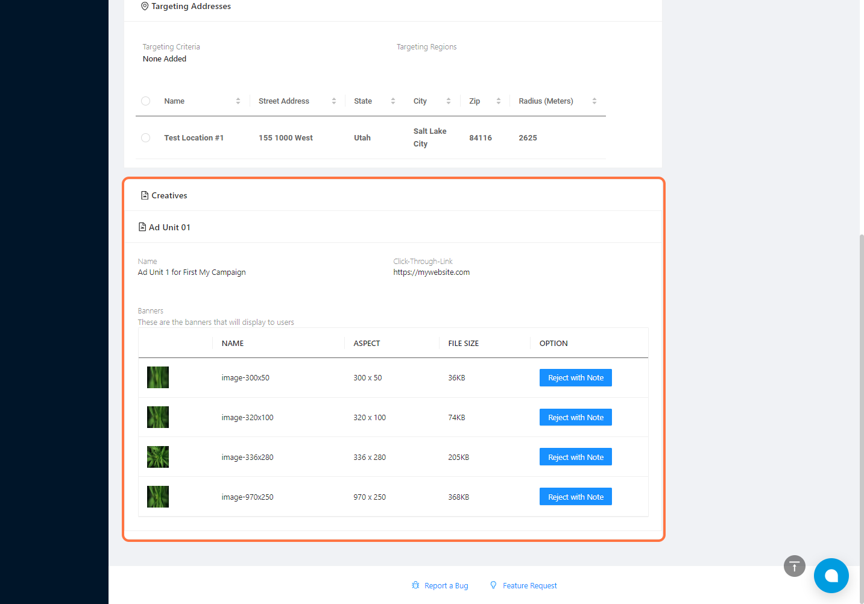The width and height of the screenshot is (864, 604).
Task: Click the 970 x 250 aspect value
Action: coord(370,497)
